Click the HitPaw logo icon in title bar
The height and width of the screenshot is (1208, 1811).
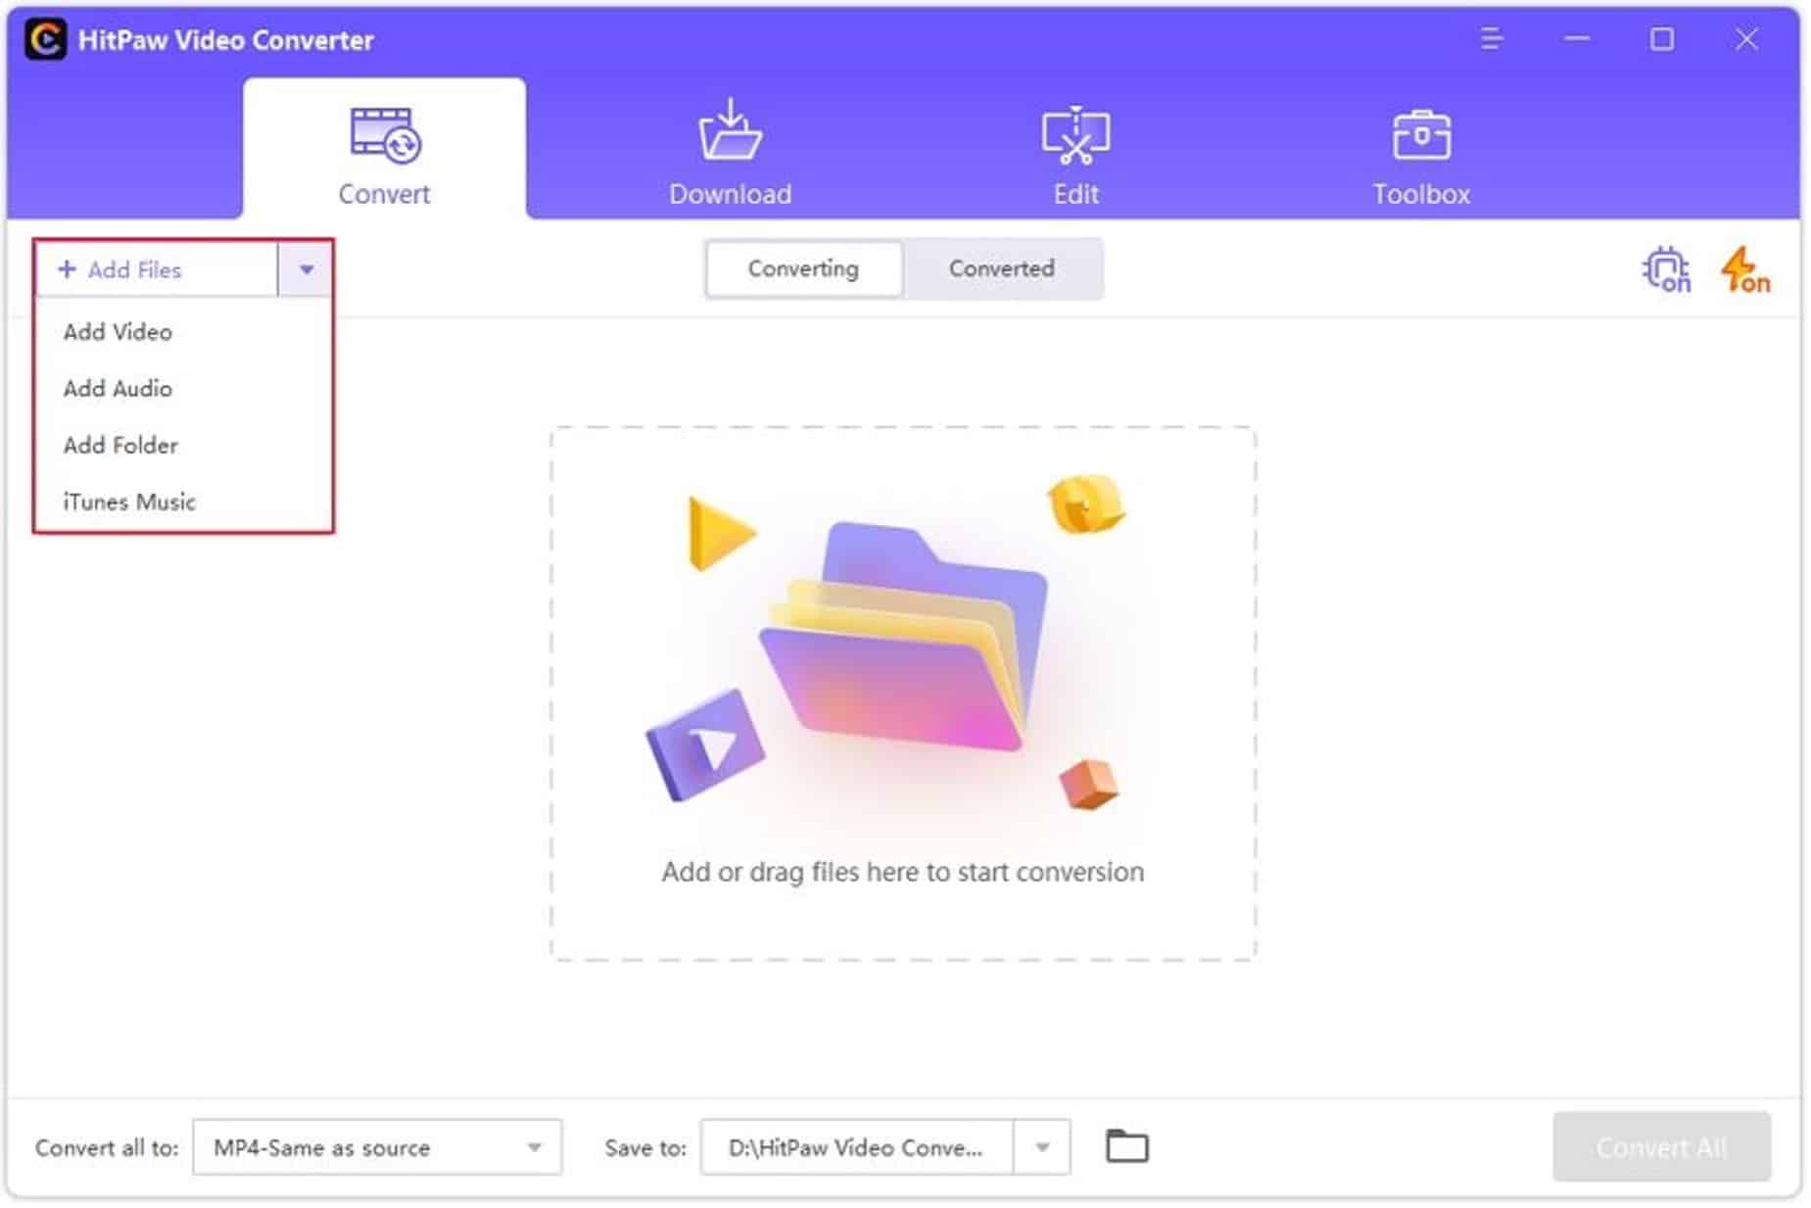coord(46,40)
